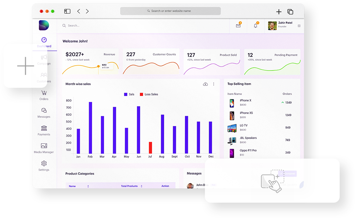355x218 pixels.
Task: Click the bell notification icon
Action: (x=255, y=26)
